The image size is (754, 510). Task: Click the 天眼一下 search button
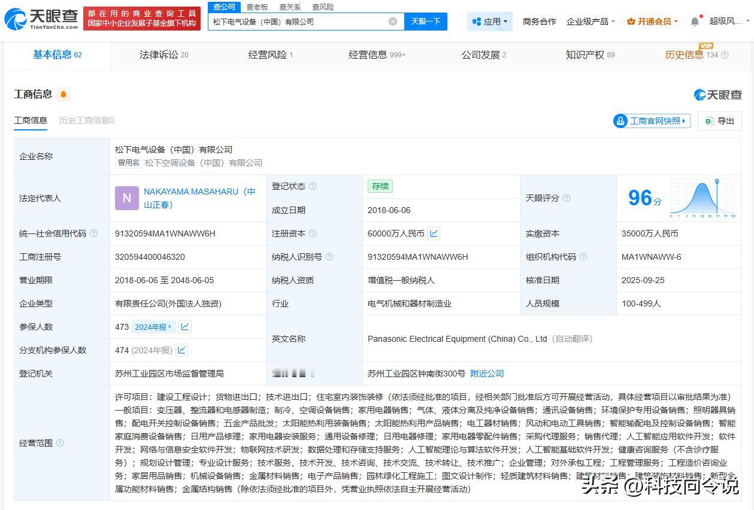426,22
